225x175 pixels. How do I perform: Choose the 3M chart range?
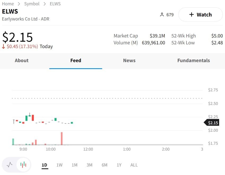(x=89, y=165)
